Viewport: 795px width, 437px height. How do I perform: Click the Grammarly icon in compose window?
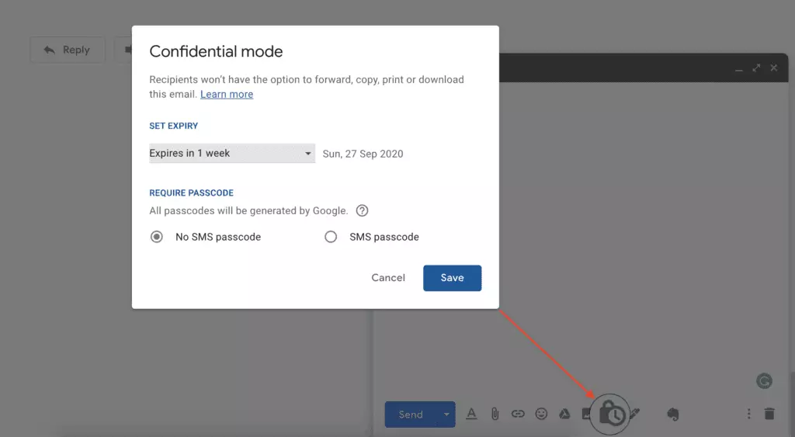point(764,381)
